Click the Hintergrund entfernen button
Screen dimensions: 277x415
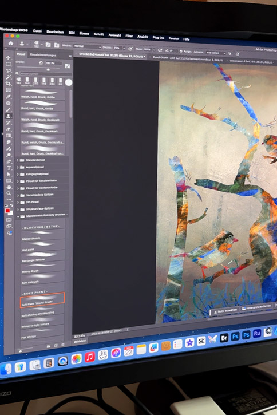[x=256, y=307]
